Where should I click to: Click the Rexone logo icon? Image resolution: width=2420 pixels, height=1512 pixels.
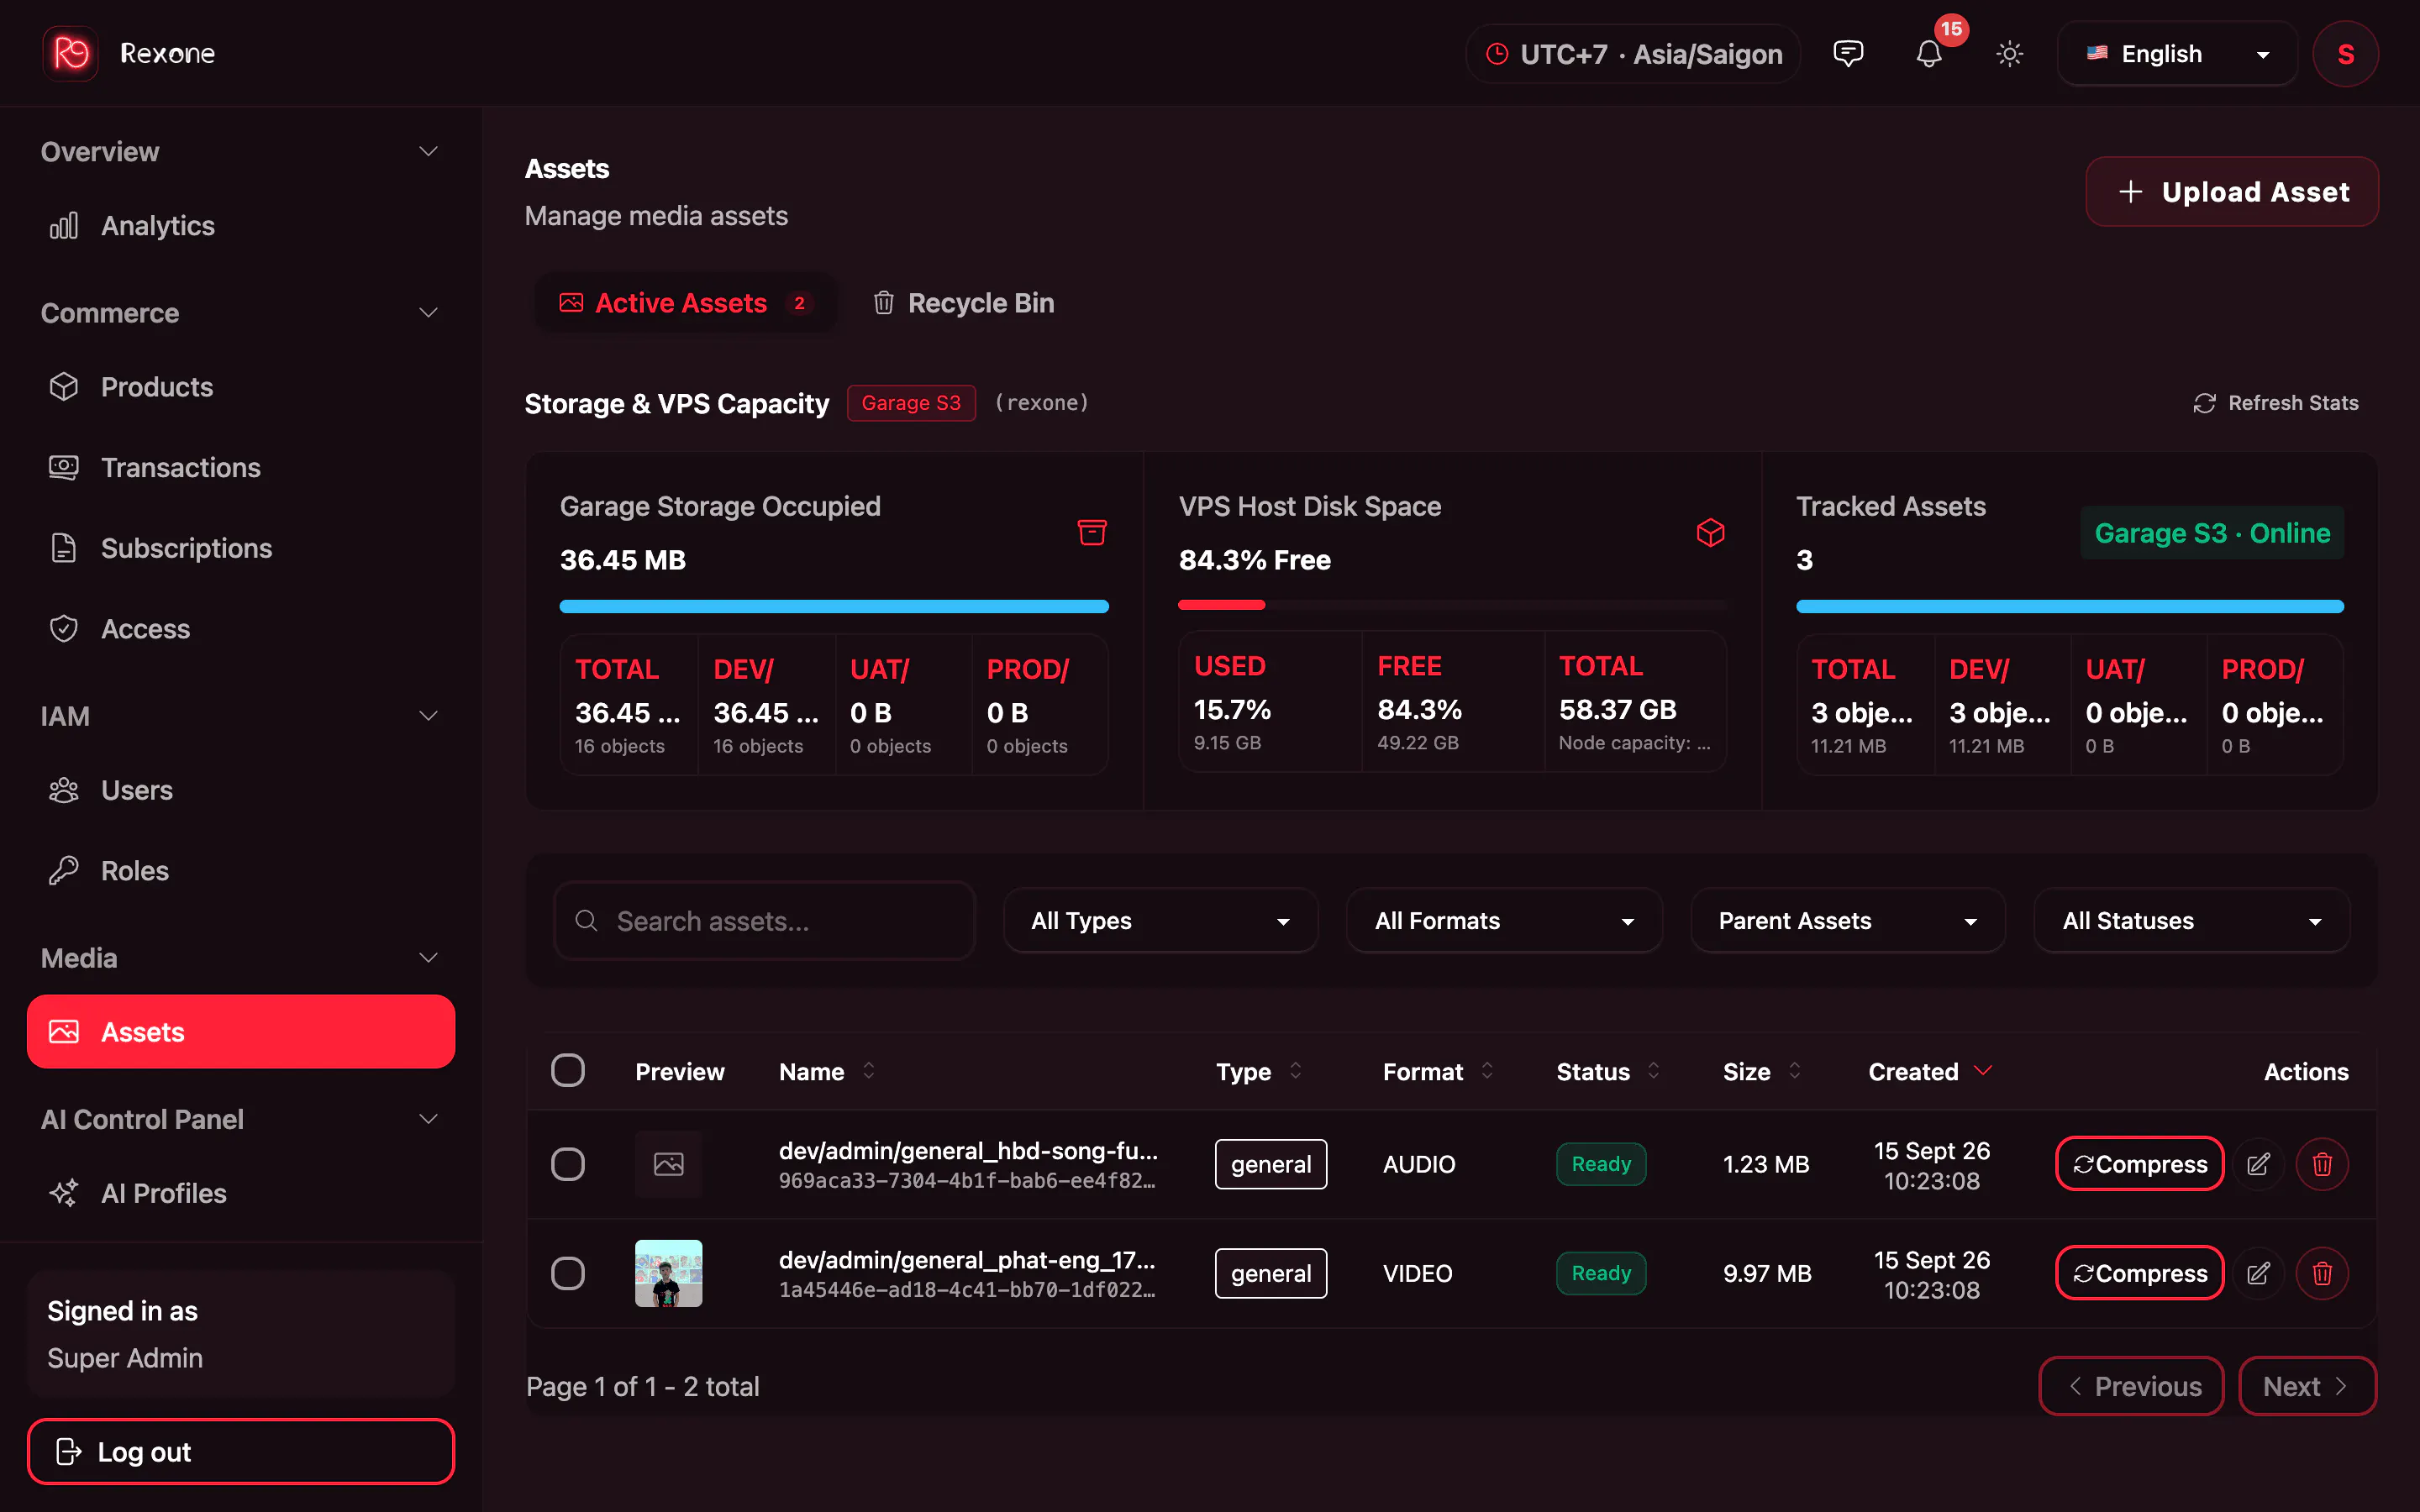(70, 53)
